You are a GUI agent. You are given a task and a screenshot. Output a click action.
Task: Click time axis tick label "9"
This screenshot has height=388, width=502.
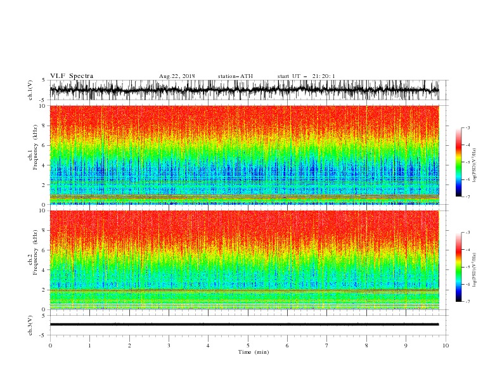point(406,346)
